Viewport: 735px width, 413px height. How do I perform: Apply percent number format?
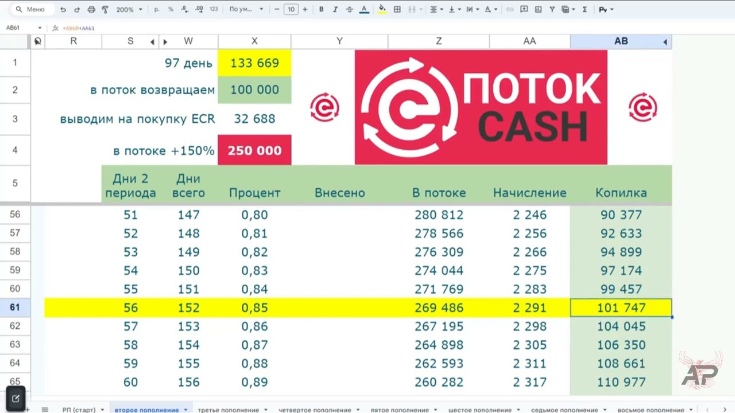(x=171, y=10)
